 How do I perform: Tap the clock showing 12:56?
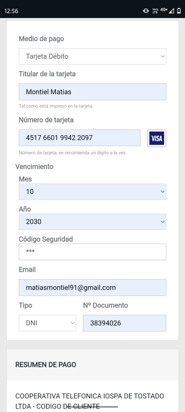point(11,11)
